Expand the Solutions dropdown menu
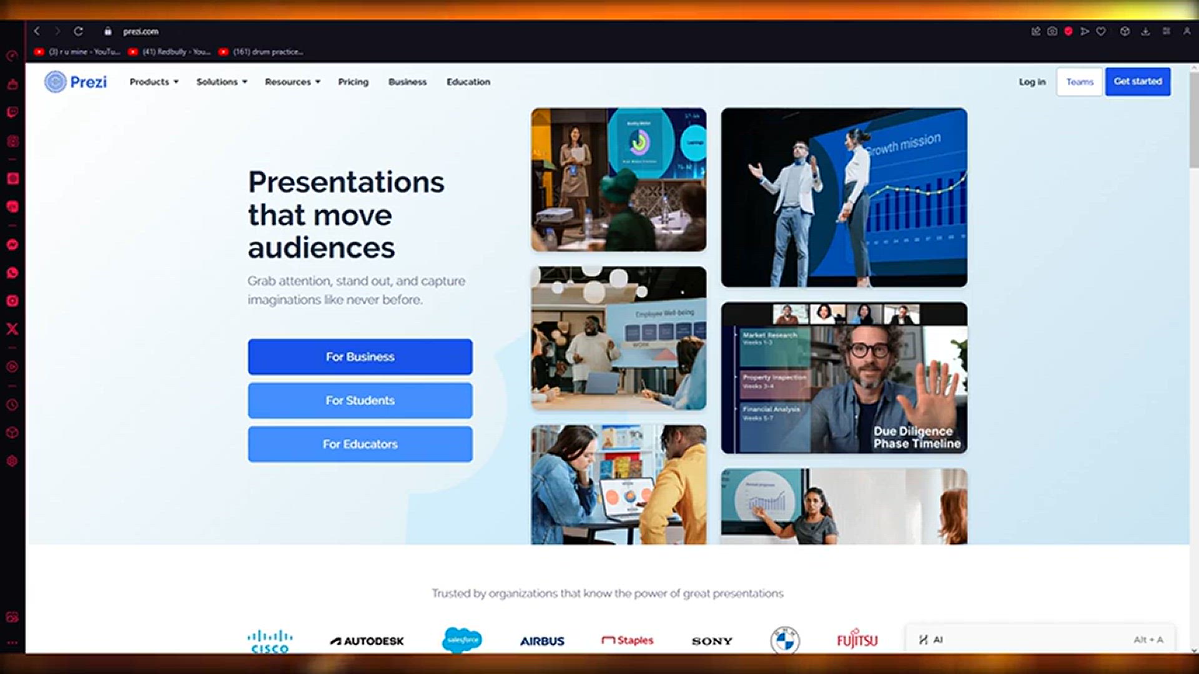 (x=222, y=82)
